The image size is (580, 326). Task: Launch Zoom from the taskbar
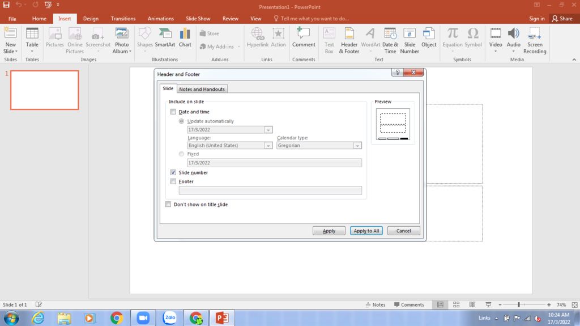[143, 318]
